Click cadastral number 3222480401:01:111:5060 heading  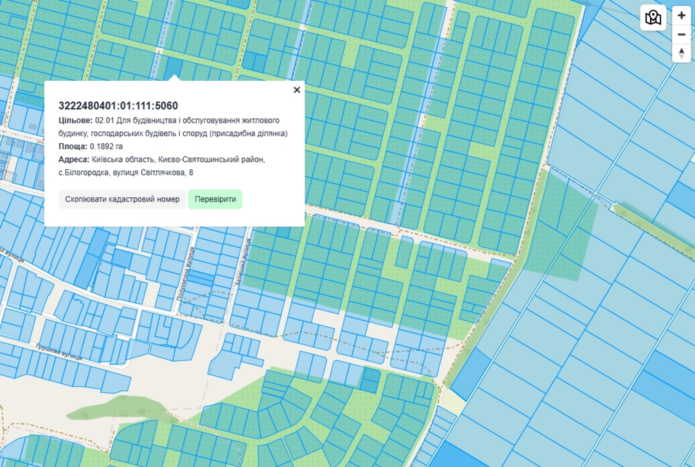coord(118,106)
